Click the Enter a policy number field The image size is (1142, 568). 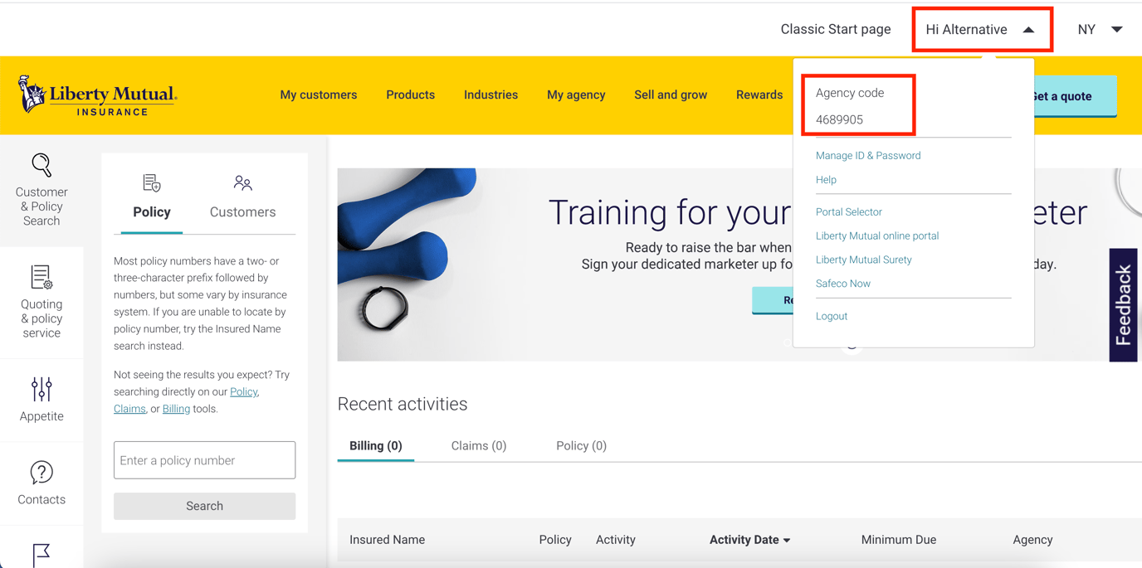point(204,460)
